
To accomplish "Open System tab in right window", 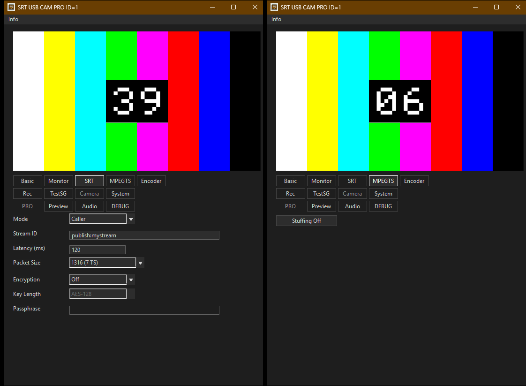I will [383, 194].
